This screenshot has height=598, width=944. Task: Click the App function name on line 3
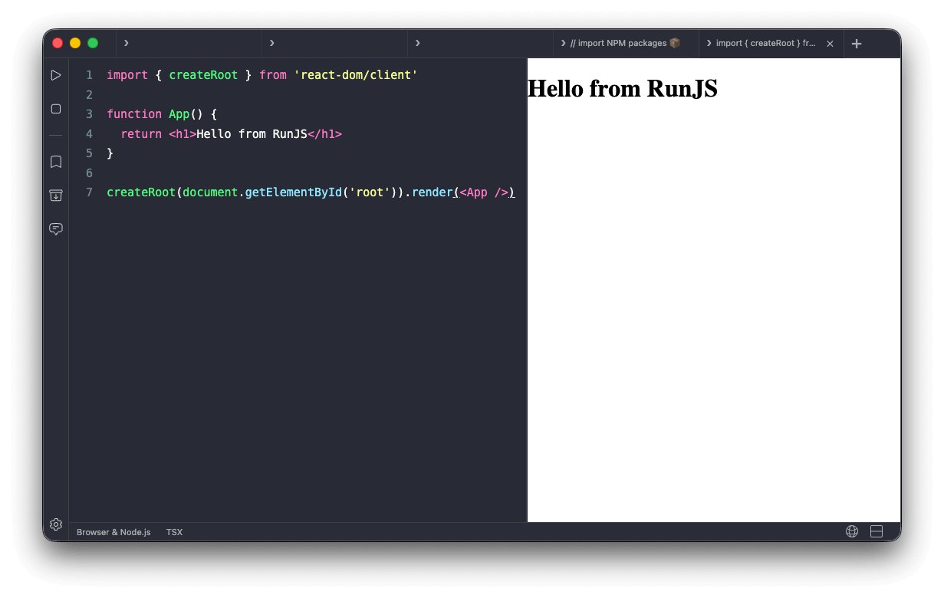(x=179, y=114)
